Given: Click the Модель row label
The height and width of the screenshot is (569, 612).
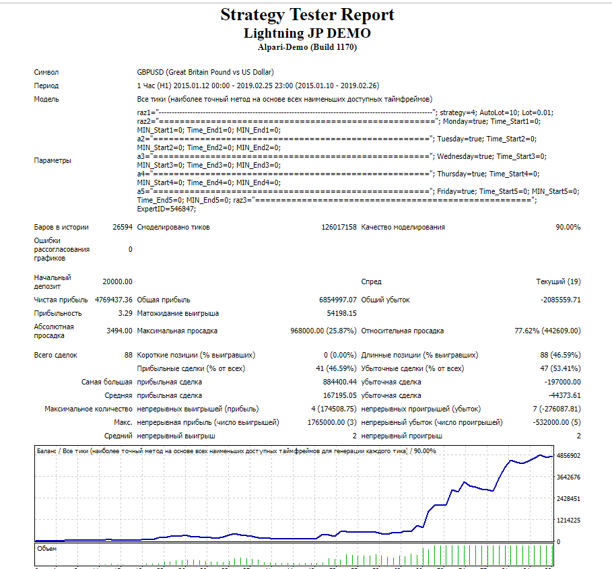Looking at the screenshot, I should point(46,99).
